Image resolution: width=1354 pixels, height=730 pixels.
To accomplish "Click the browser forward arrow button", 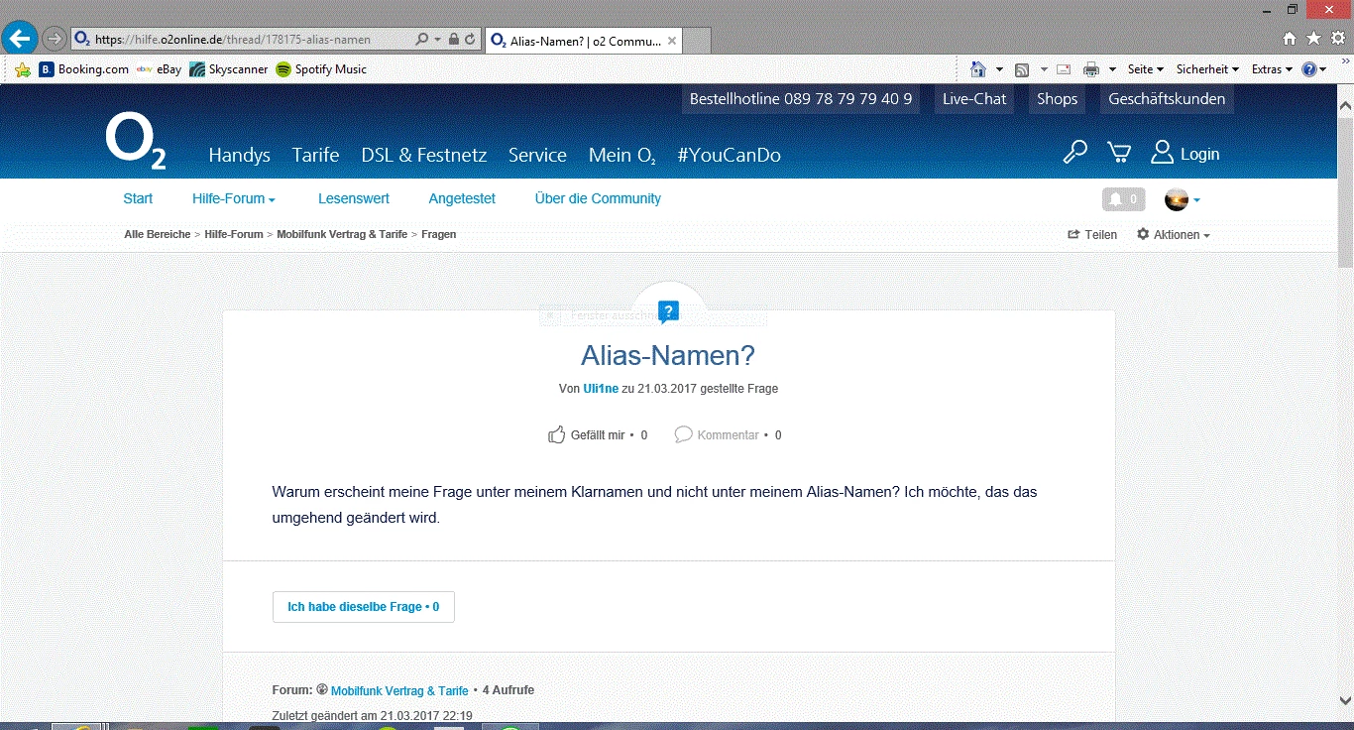I will tap(55, 39).
